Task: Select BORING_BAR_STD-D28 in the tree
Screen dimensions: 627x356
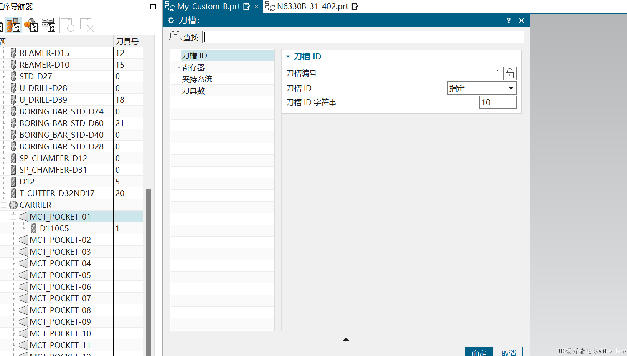Action: click(61, 146)
